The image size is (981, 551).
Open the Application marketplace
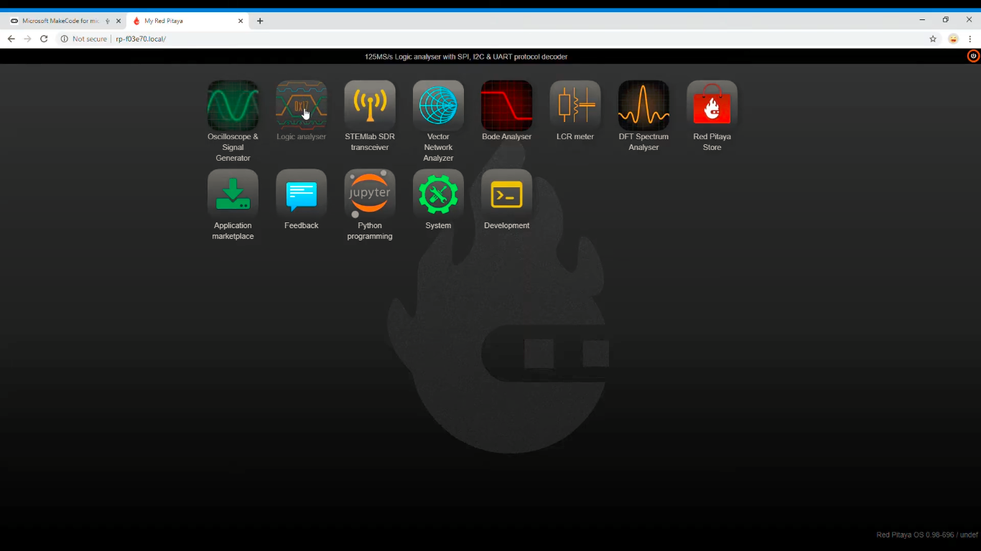click(233, 194)
